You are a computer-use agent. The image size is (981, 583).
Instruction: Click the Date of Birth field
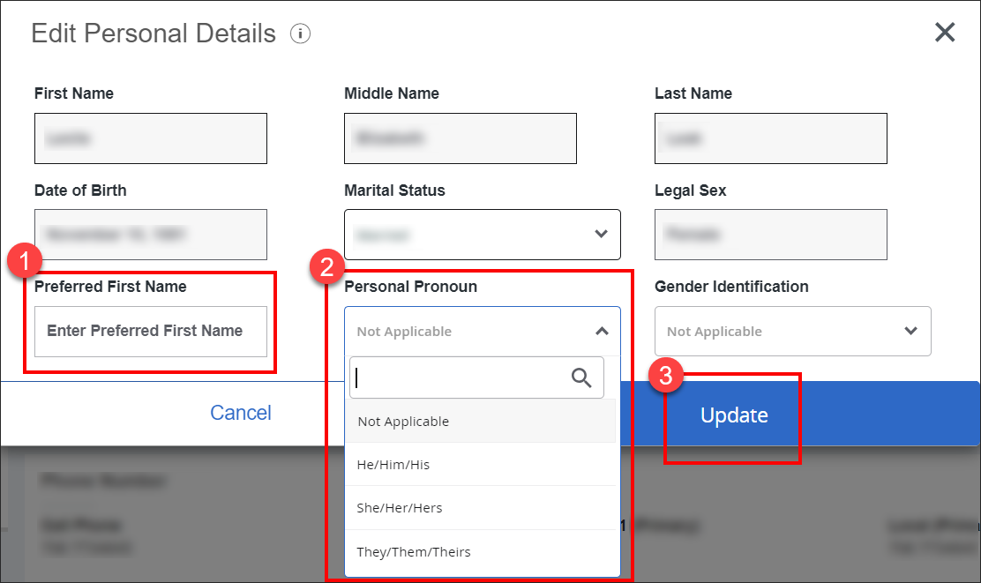click(x=150, y=235)
